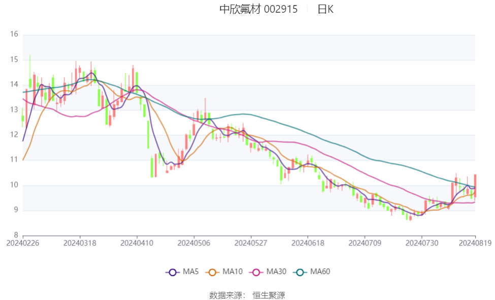This screenshot has width=495, height=300.
Task: Click the 11 price axis label
Action: [14, 160]
